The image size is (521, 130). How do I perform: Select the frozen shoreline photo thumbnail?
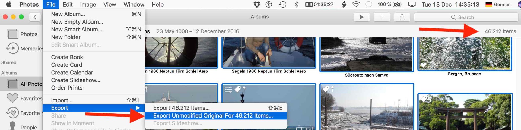[367, 107]
